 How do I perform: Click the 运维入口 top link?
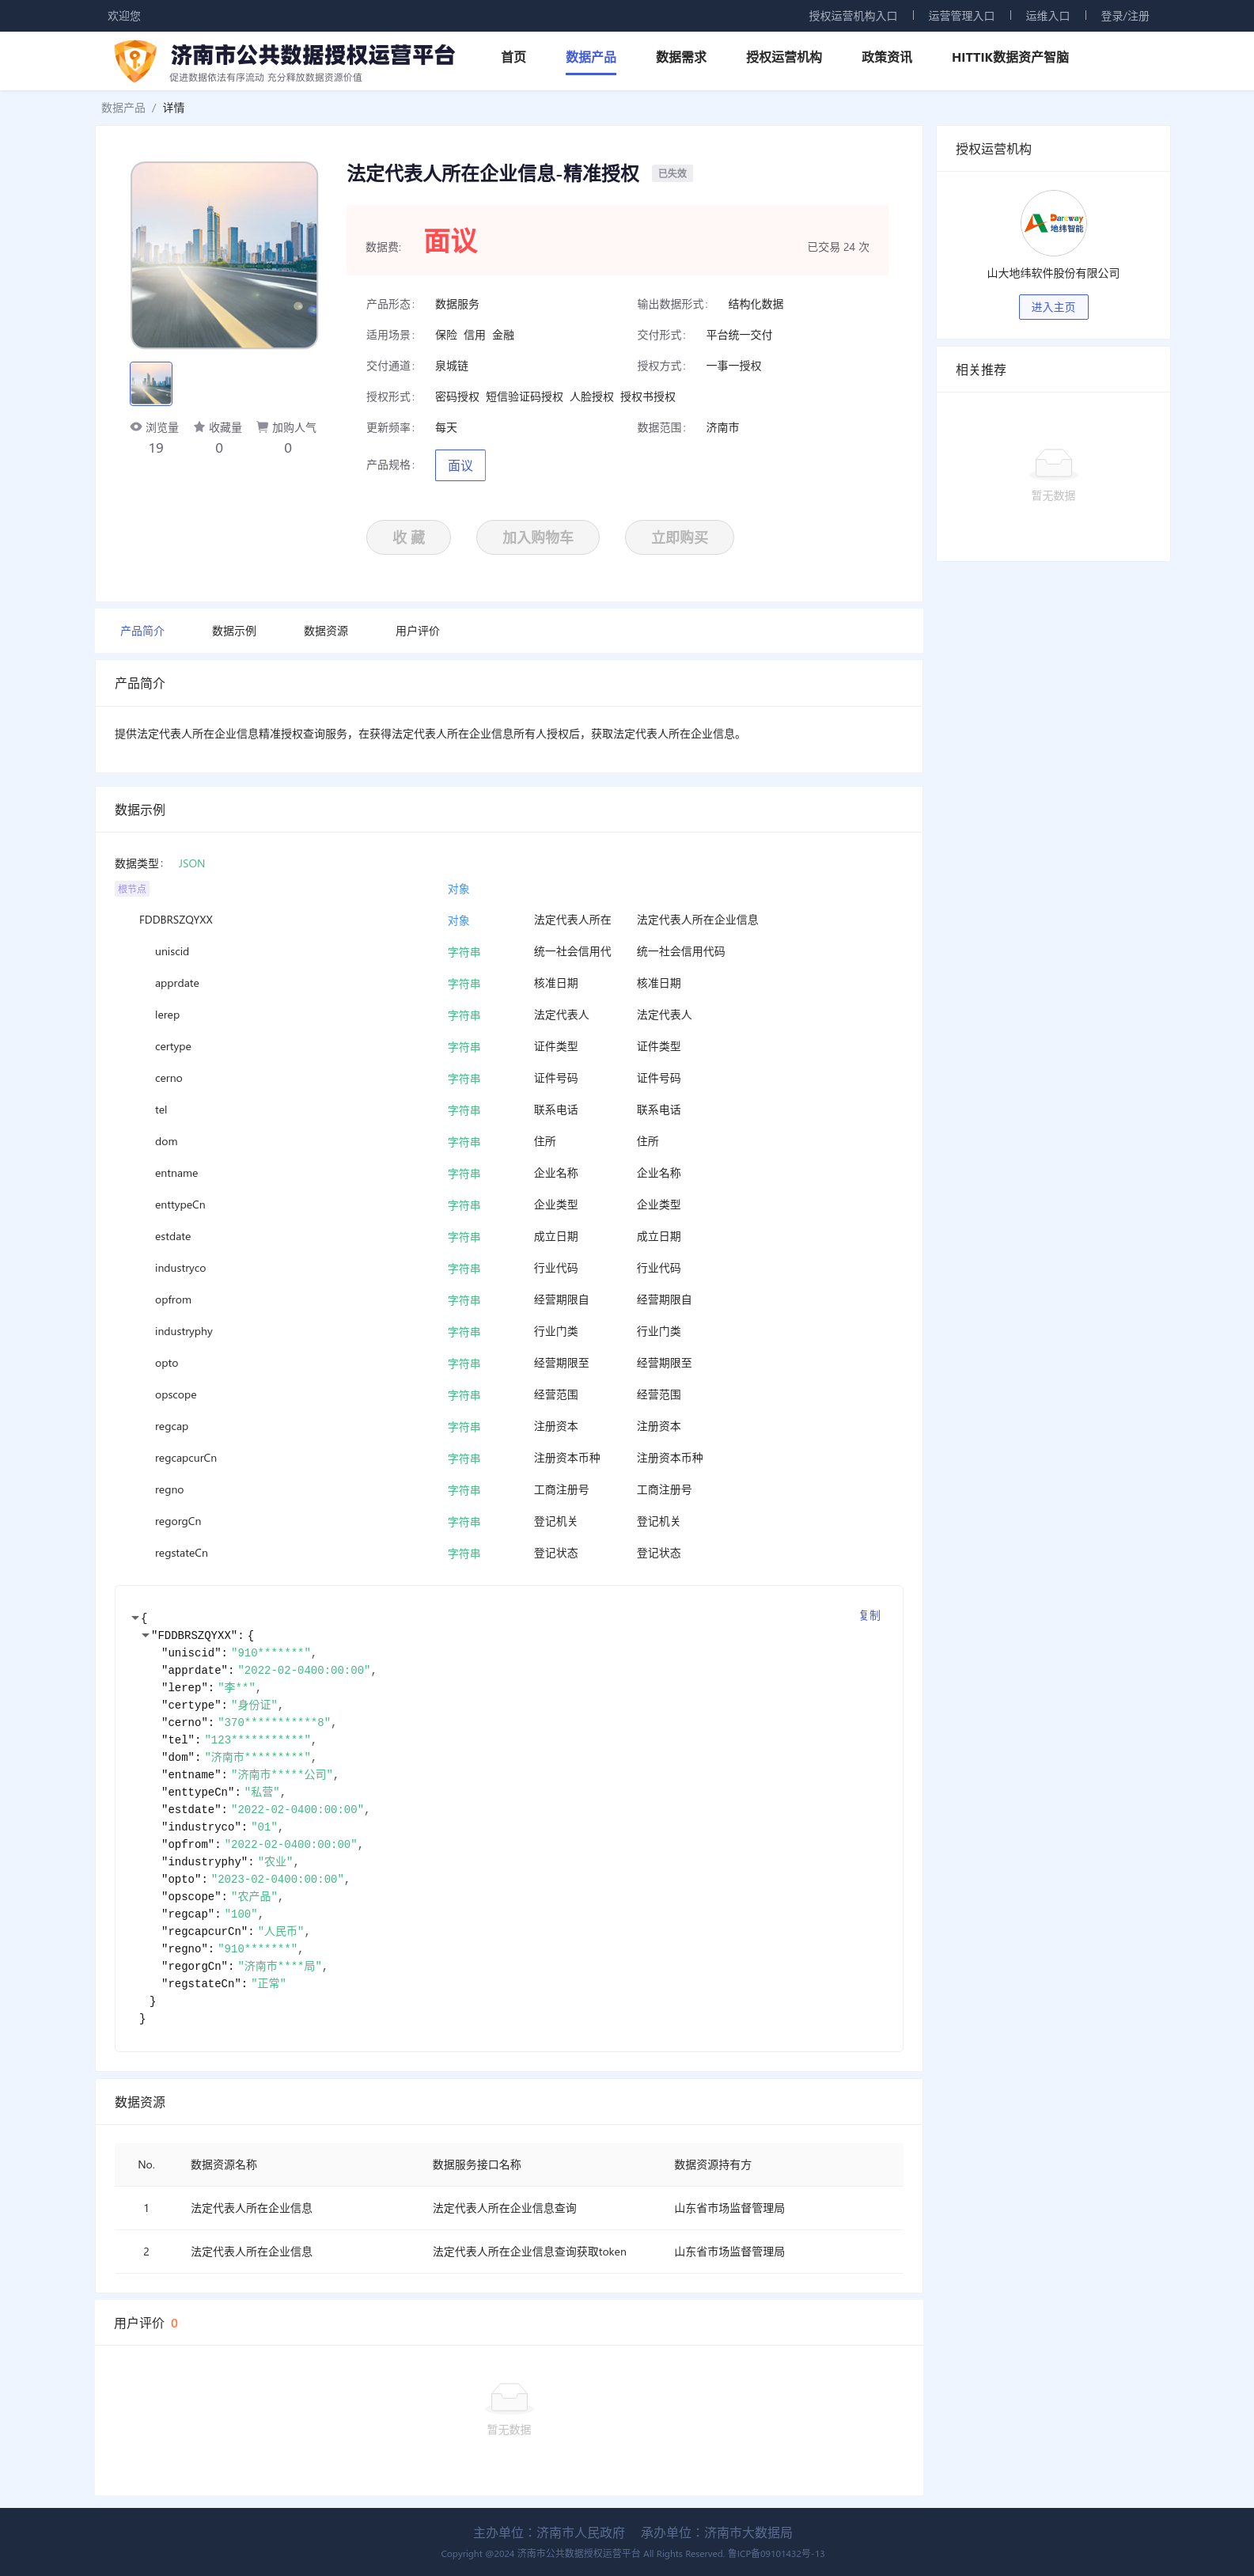[1047, 16]
